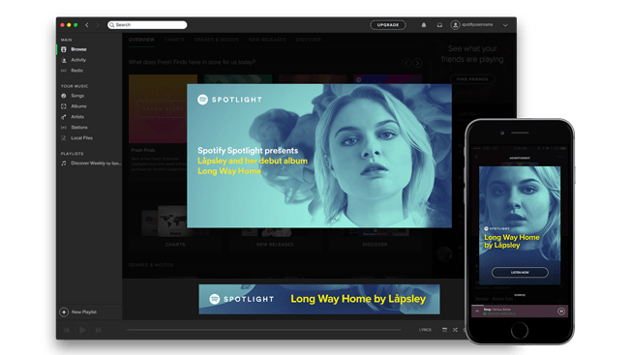Open the Fresh Finds playlist cover

158,108
